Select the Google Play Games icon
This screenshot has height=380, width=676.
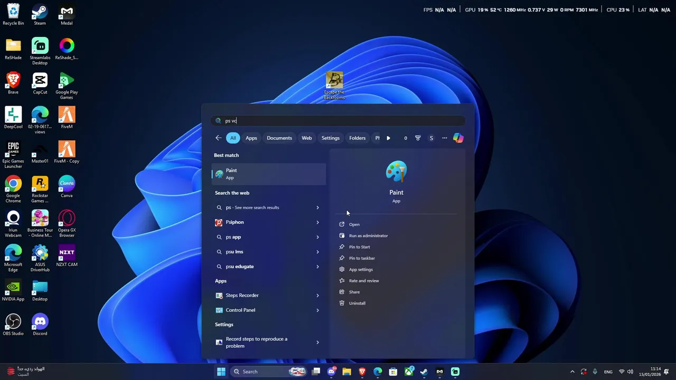tap(67, 86)
